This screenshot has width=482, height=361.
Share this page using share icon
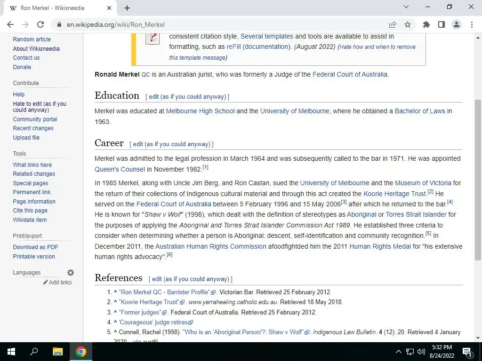(x=393, y=24)
